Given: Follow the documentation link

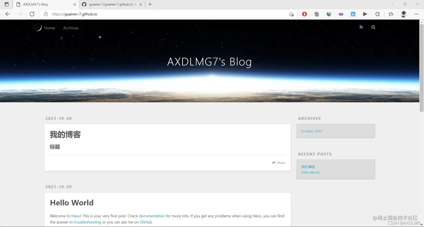Looking at the screenshot, I should tap(152, 216).
